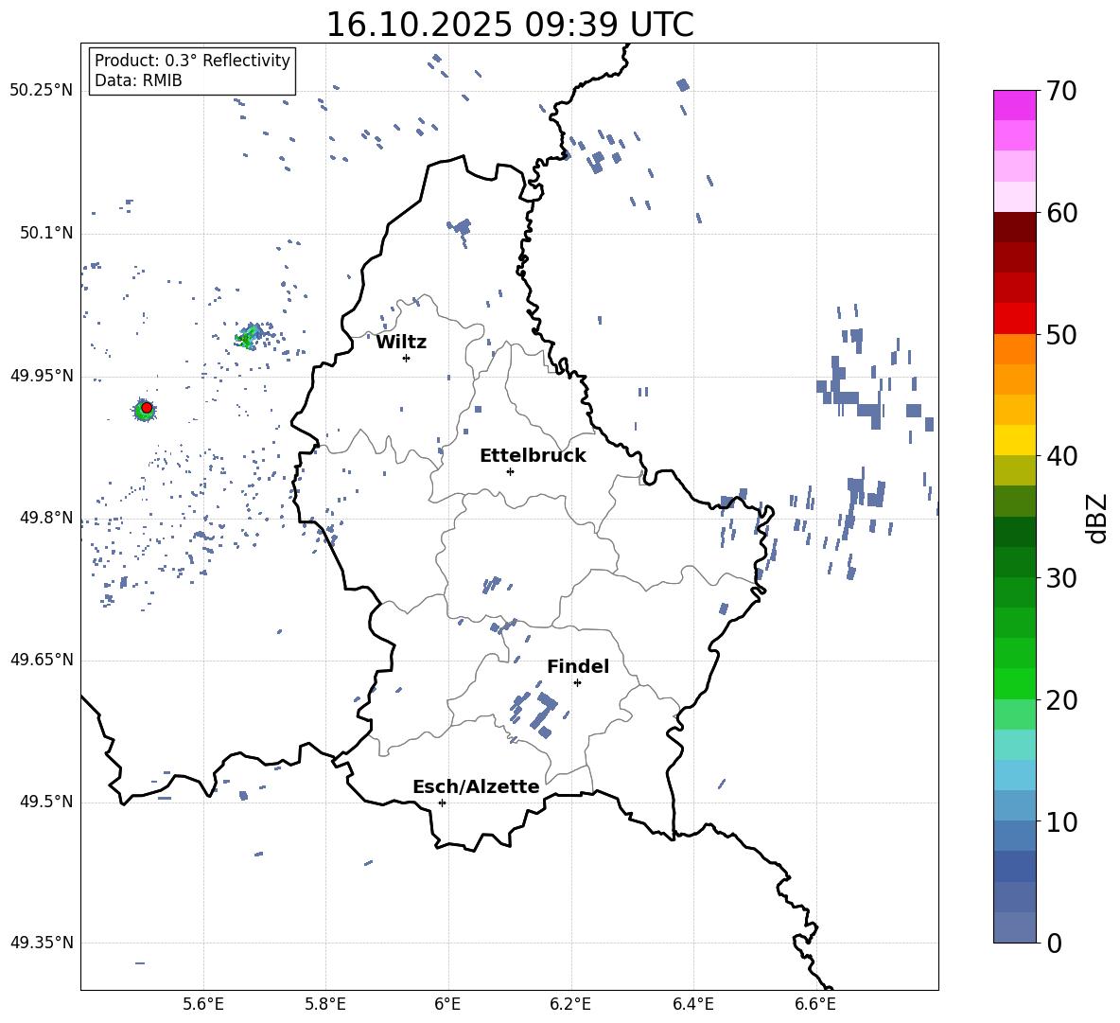
Task: Select the Ettelbruck city label
Action: point(533,456)
